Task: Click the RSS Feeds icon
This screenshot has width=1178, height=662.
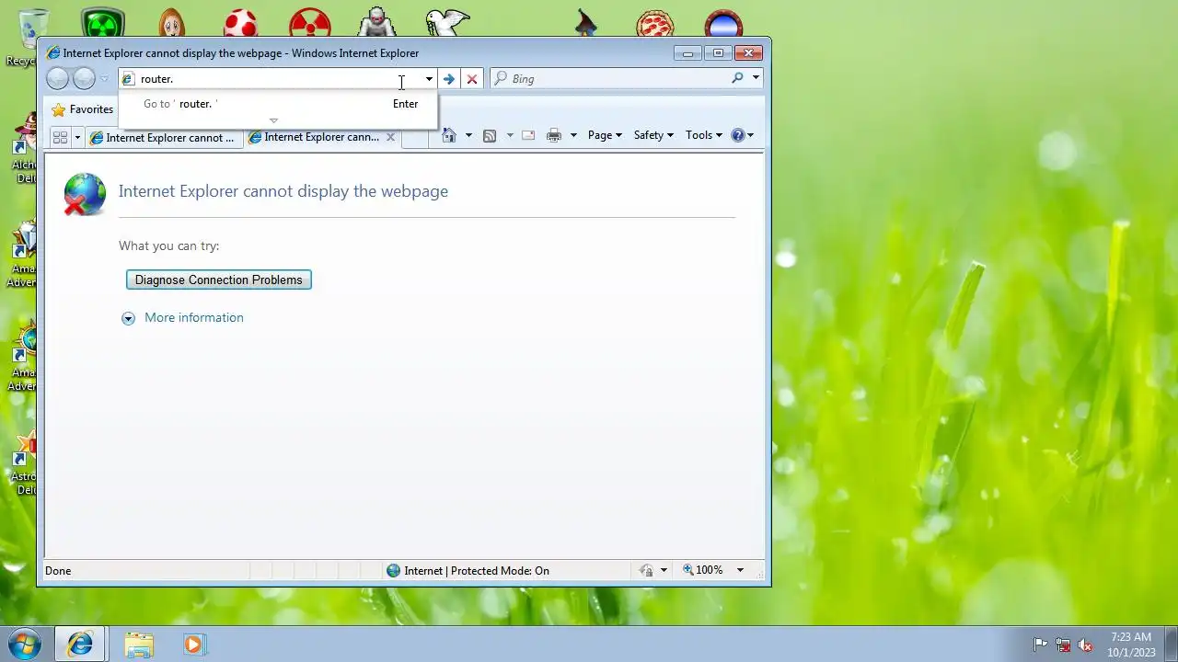Action: (490, 135)
